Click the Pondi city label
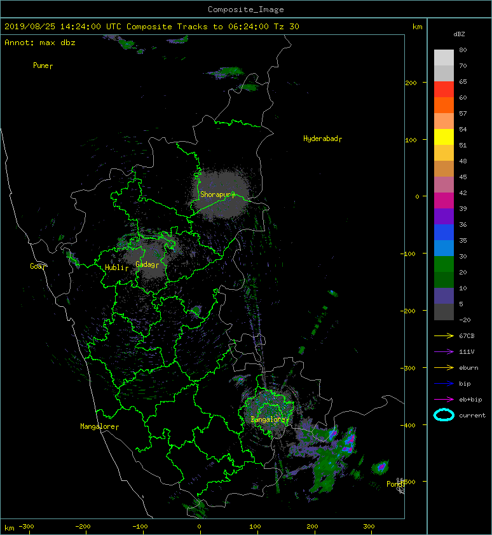The width and height of the screenshot is (492, 535). point(396,484)
